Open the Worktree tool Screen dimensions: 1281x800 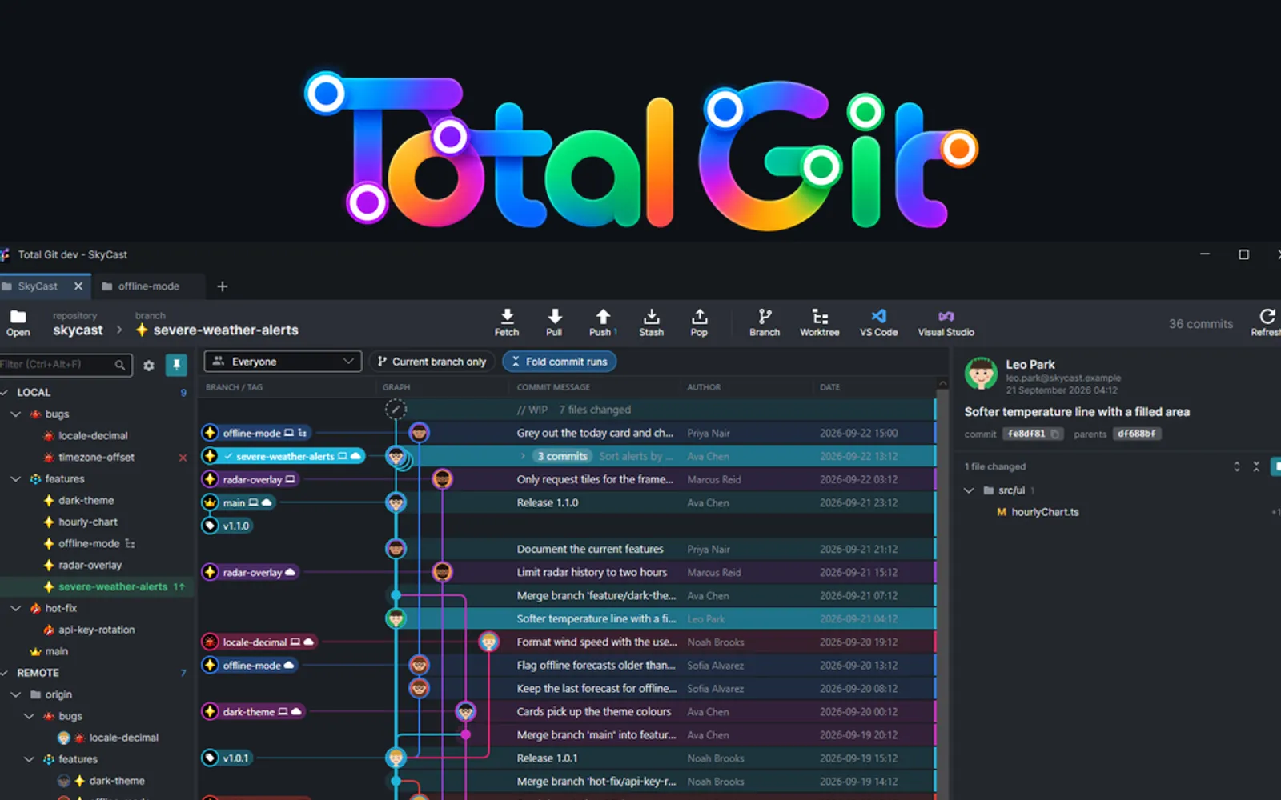pos(820,322)
